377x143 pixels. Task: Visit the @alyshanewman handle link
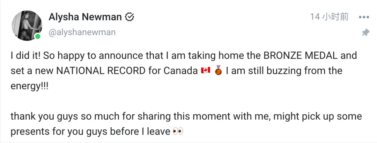point(82,33)
